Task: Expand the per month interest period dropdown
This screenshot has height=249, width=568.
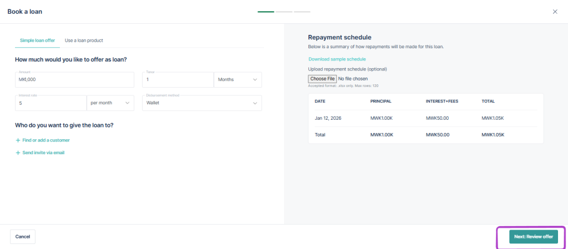Action: point(110,103)
